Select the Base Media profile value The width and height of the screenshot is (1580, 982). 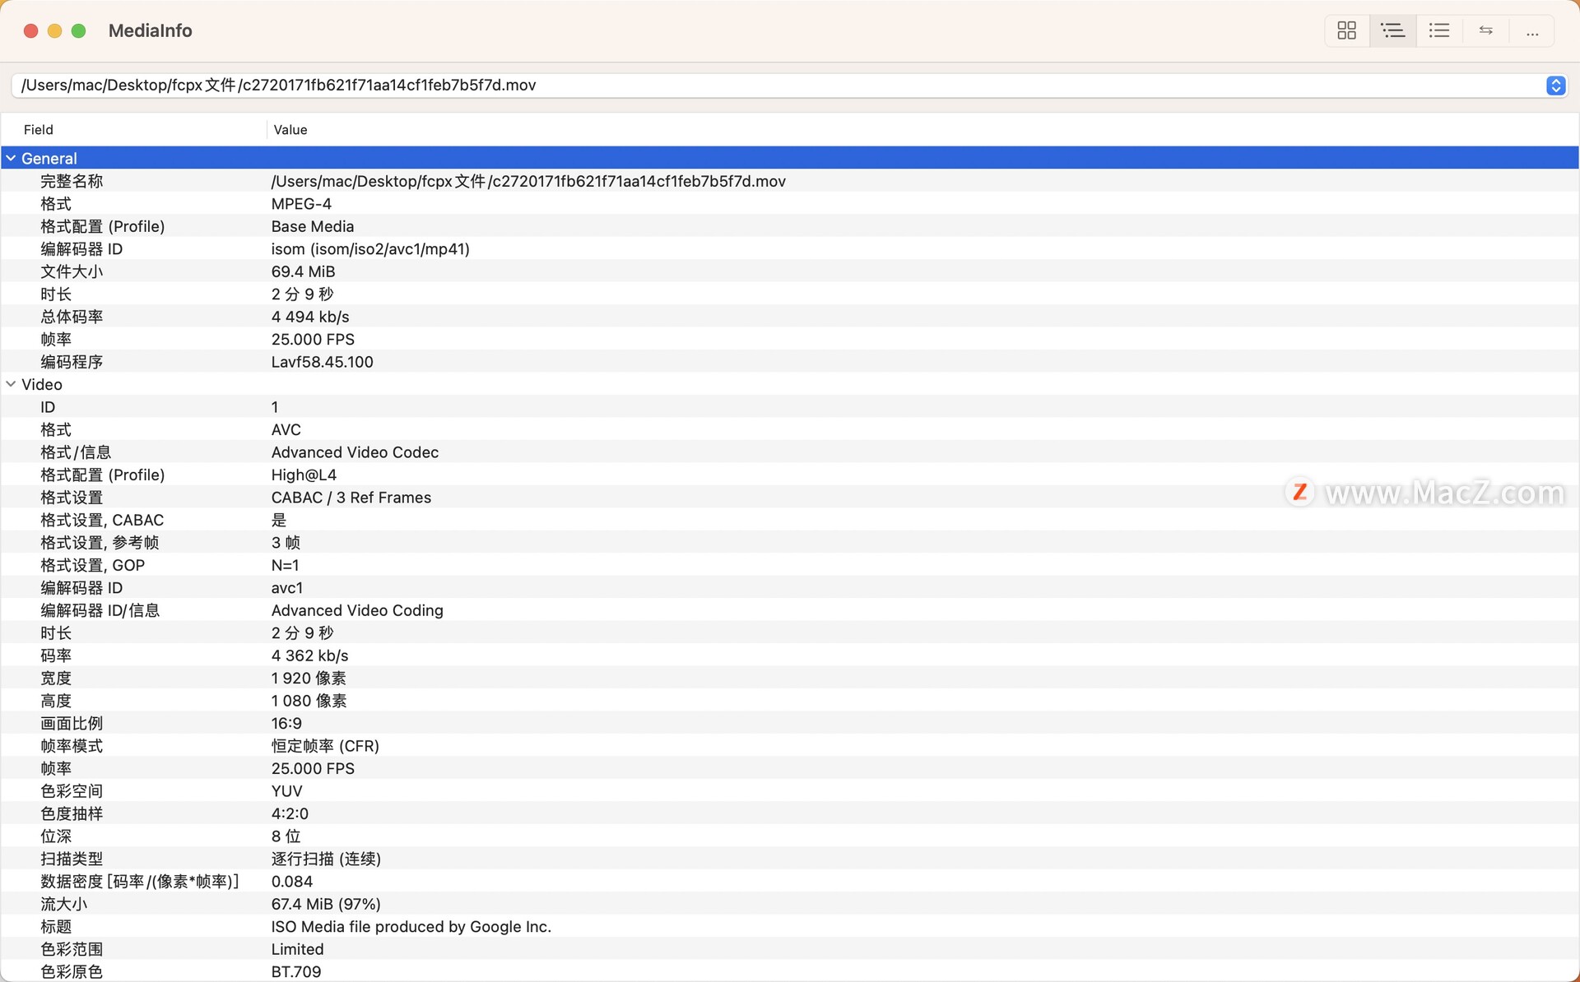point(313,226)
